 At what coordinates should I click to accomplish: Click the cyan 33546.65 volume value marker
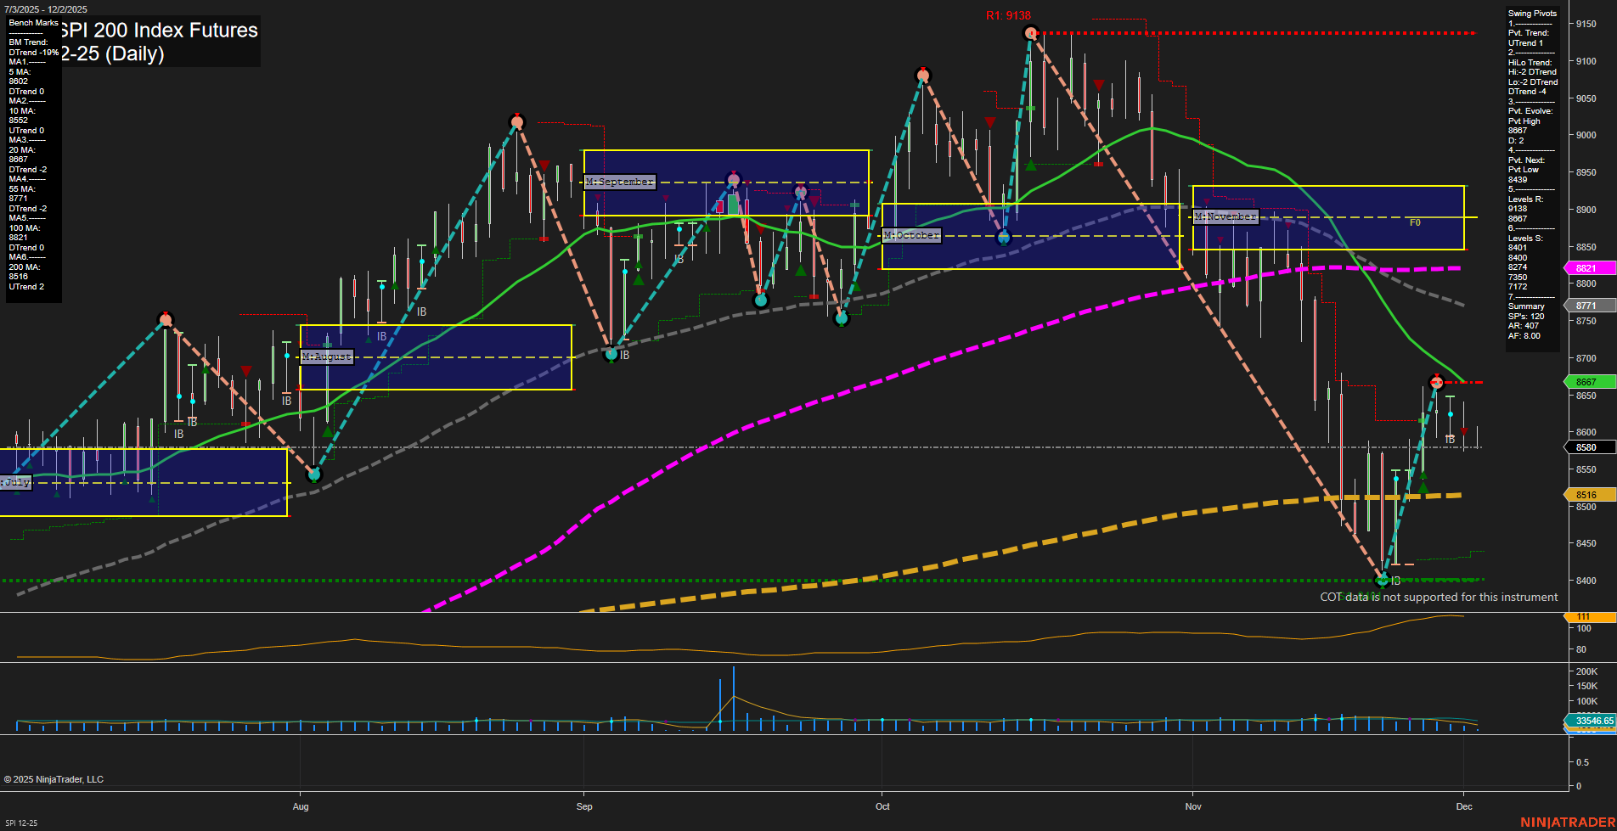tap(1597, 721)
